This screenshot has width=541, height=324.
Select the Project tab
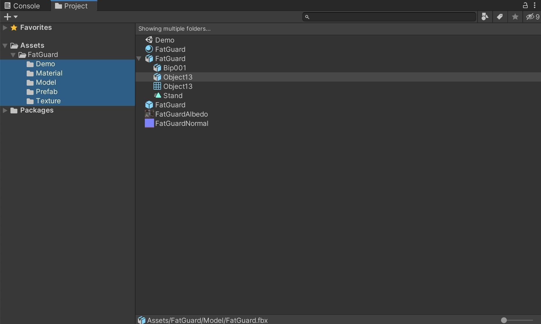pos(71,6)
